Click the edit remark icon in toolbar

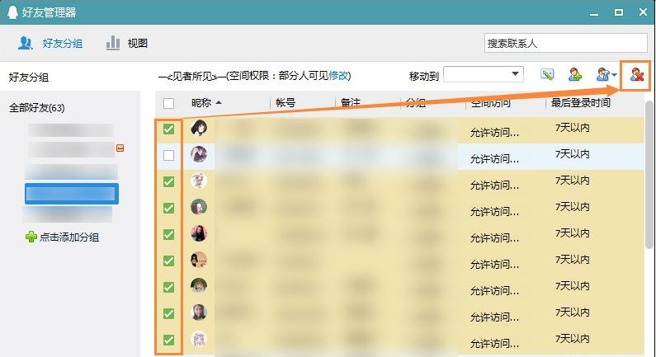[x=547, y=75]
